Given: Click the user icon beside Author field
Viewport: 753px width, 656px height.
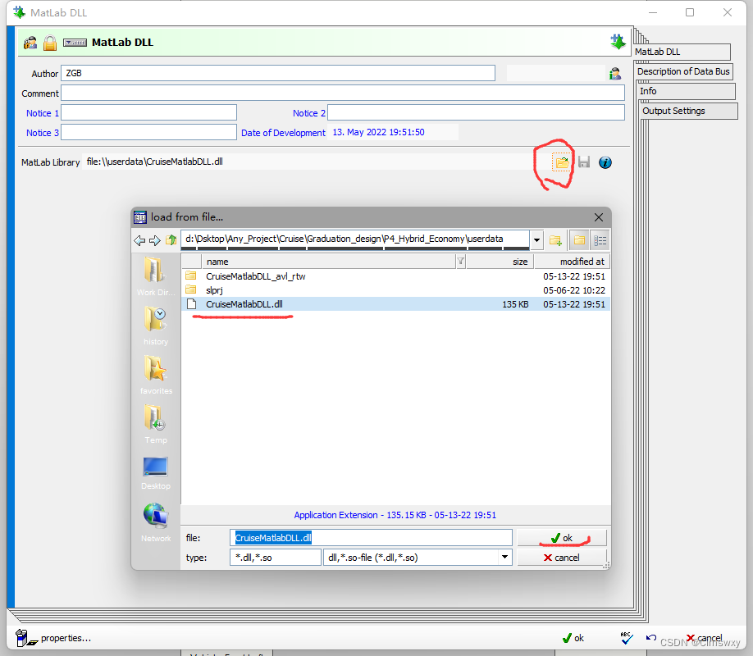Looking at the screenshot, I should (x=614, y=74).
